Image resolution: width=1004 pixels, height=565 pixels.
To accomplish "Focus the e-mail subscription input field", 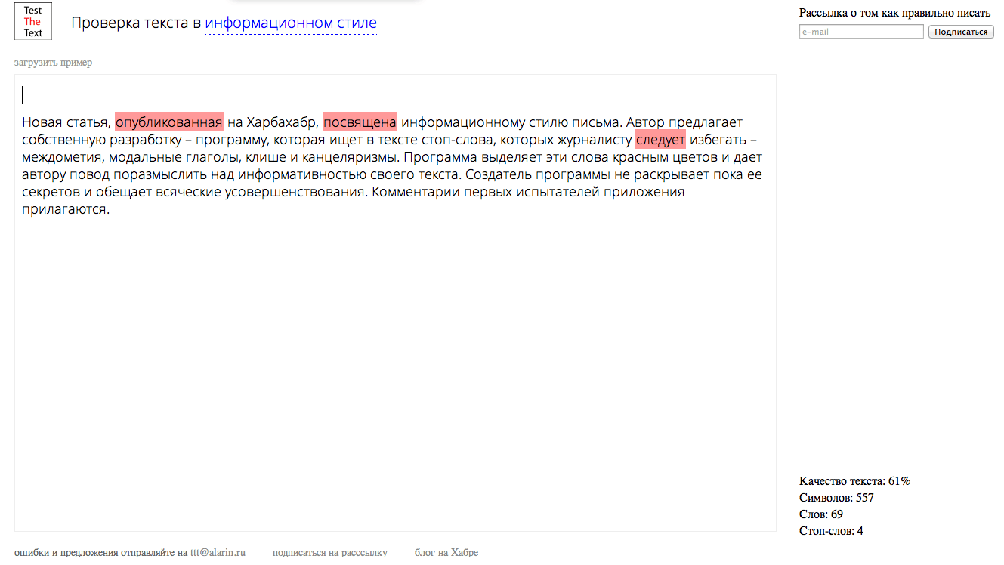I will (860, 32).
